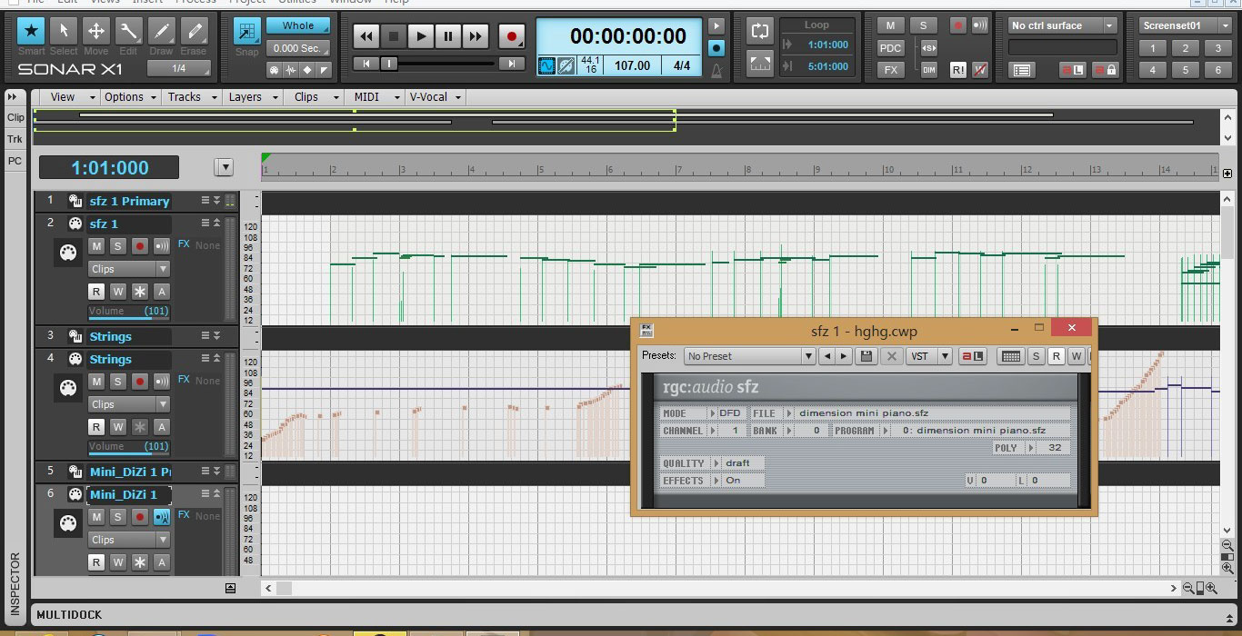Toggle Dim Solo DIM button
The width and height of the screenshot is (1242, 636).
tap(928, 69)
